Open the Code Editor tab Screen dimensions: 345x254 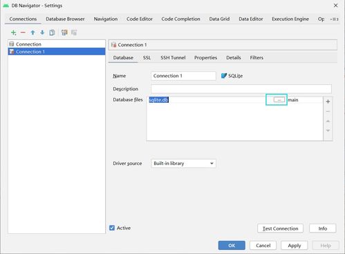tap(140, 19)
